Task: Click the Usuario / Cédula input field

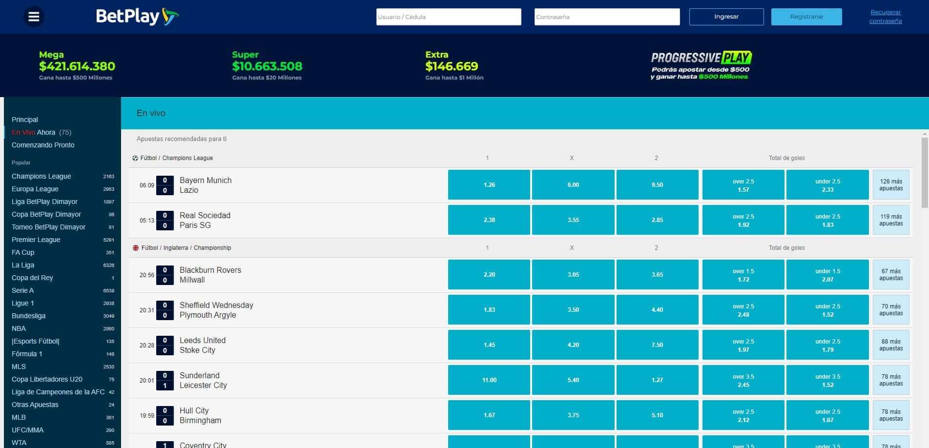Action: (448, 17)
